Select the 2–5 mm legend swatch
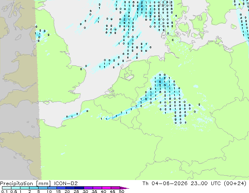This screenshot has width=249, height=193. point(34,188)
